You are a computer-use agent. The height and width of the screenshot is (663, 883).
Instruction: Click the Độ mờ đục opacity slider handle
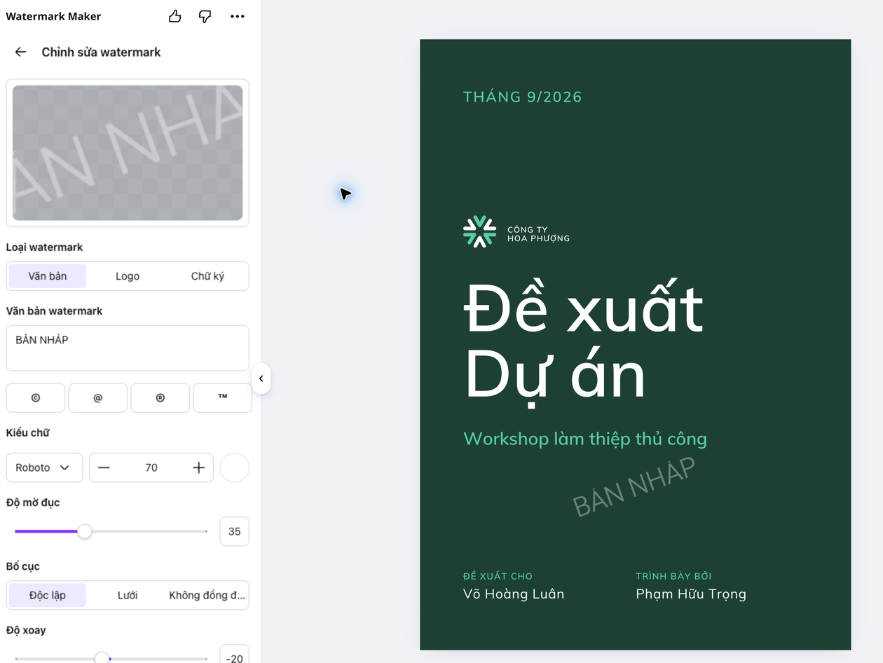click(84, 531)
